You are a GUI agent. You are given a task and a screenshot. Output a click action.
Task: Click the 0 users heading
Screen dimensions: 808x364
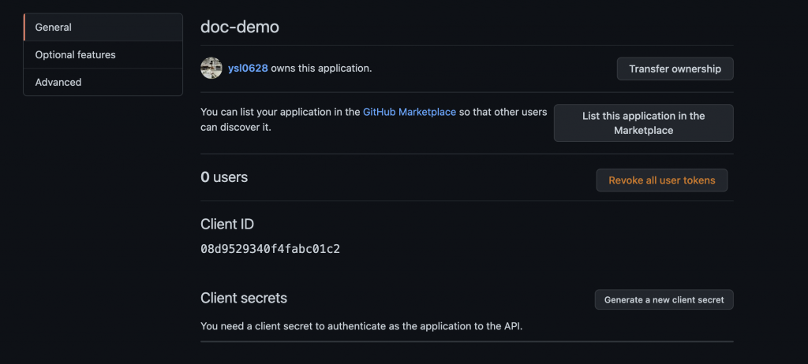[224, 177]
